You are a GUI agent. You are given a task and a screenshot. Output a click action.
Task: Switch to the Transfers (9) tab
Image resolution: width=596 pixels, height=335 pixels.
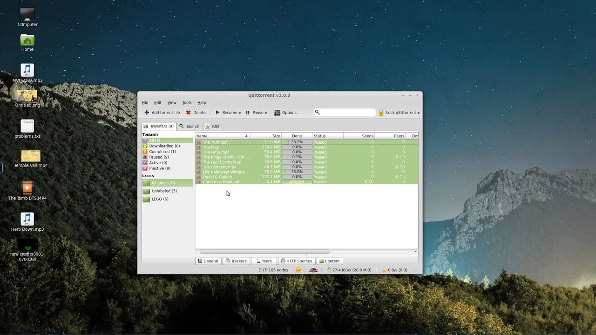click(x=159, y=126)
